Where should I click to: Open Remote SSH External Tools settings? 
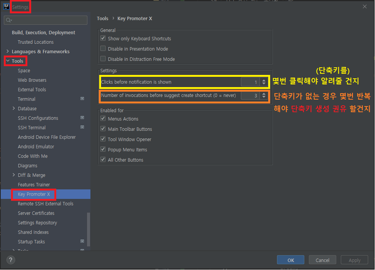pyautogui.click(x=46, y=204)
